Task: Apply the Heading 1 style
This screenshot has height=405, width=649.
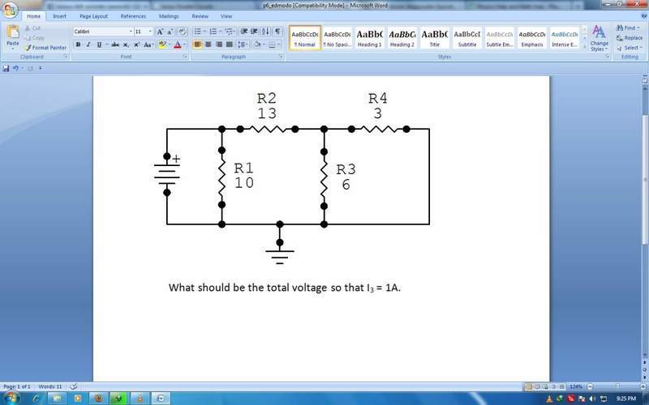Action: [x=370, y=37]
